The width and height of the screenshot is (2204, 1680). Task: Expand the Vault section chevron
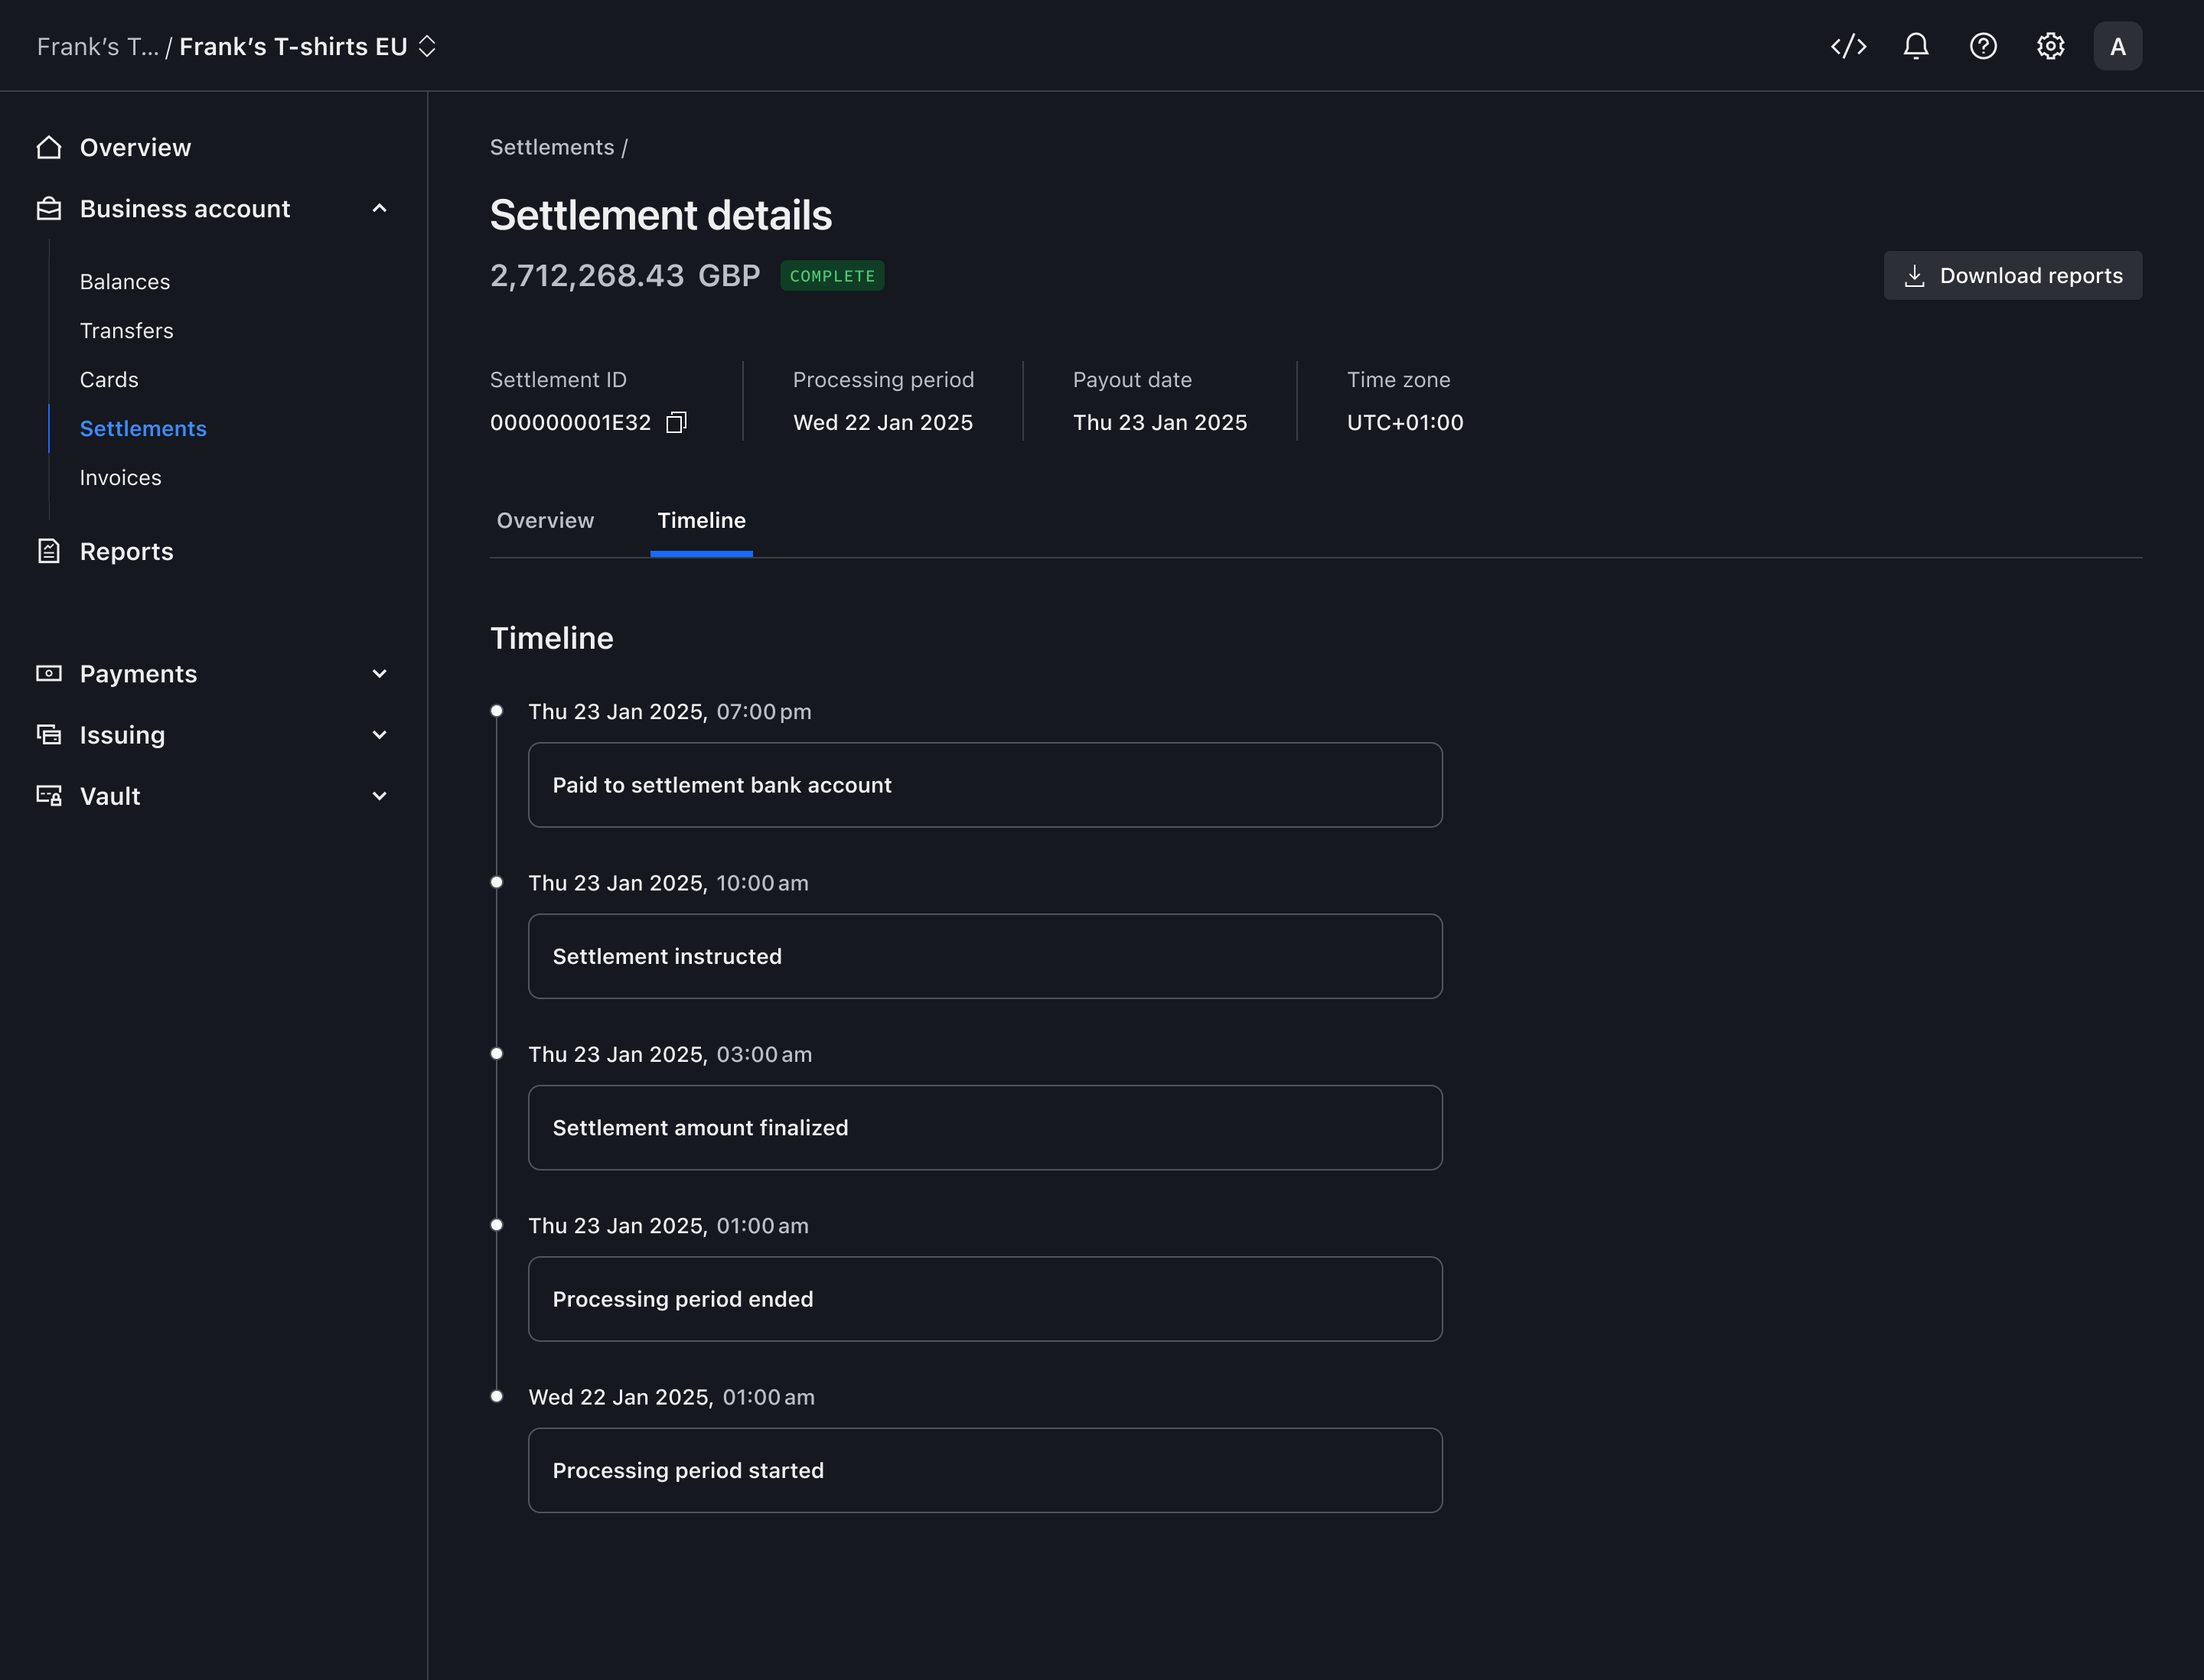coord(379,795)
